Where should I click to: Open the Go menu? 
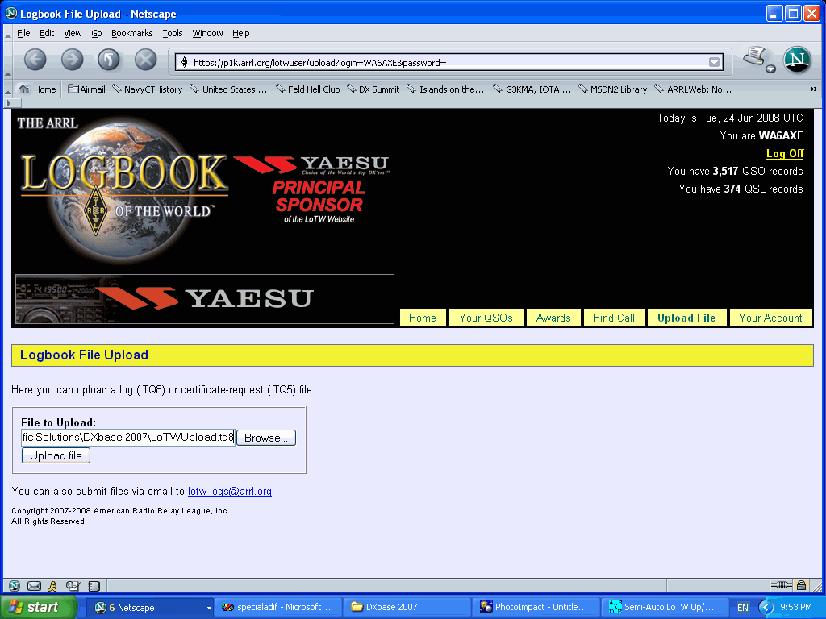(97, 33)
